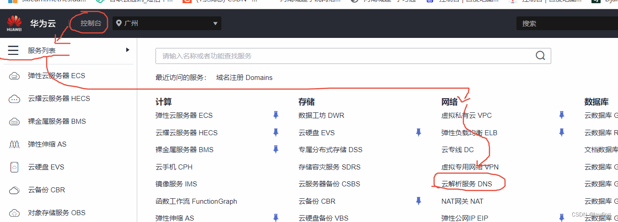This screenshot has height=222, width=618.
Task: Open 裸金属服务器 BMS under 计算
Action: [x=184, y=150]
